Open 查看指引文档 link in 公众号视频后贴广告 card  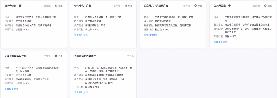tap(11, 89)
